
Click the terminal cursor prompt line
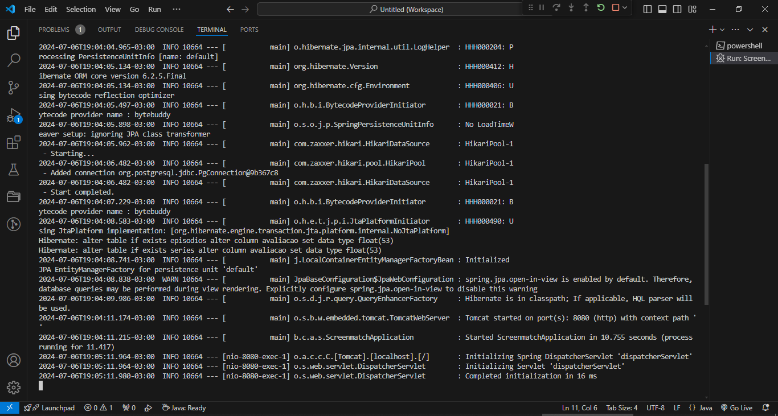coord(40,386)
